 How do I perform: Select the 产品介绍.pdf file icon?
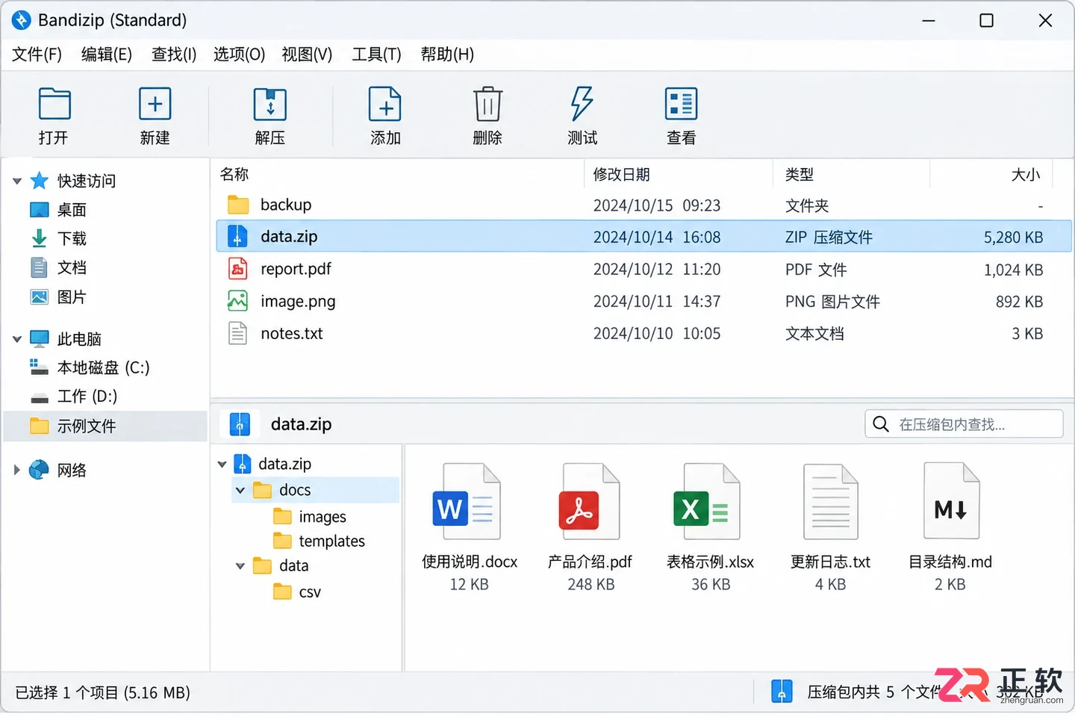click(589, 501)
